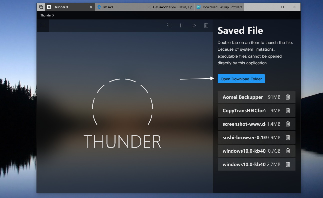The width and height of the screenshot is (323, 198).
Task: Delete the Aomei Backupper file
Action: pos(288,97)
